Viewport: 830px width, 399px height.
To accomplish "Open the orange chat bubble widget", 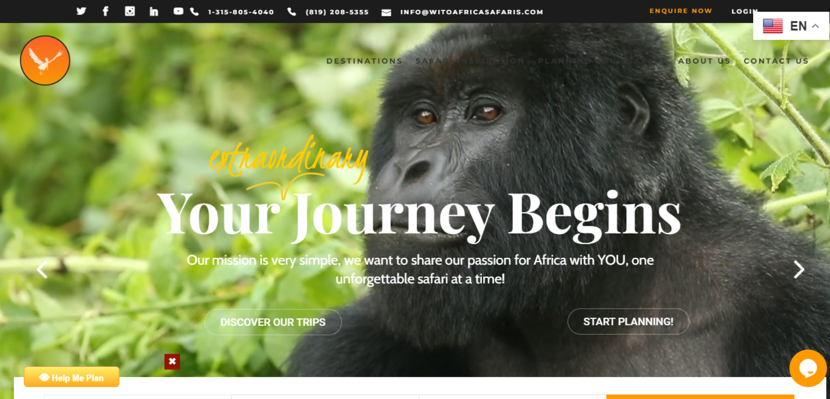I will click(x=808, y=368).
